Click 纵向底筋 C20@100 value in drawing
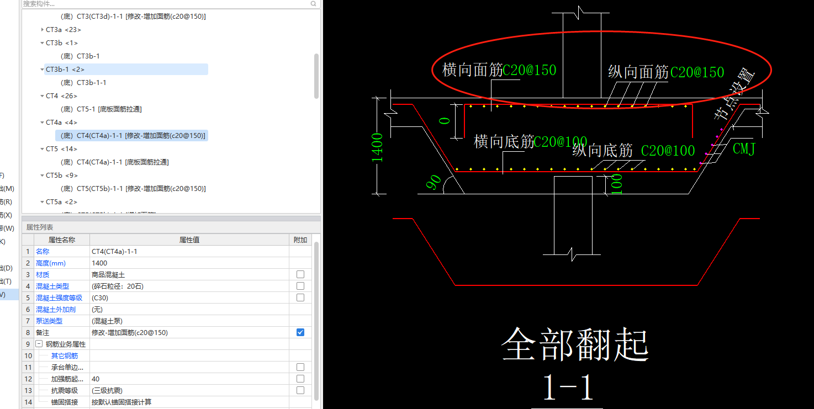This screenshot has height=409, width=814. click(x=668, y=151)
